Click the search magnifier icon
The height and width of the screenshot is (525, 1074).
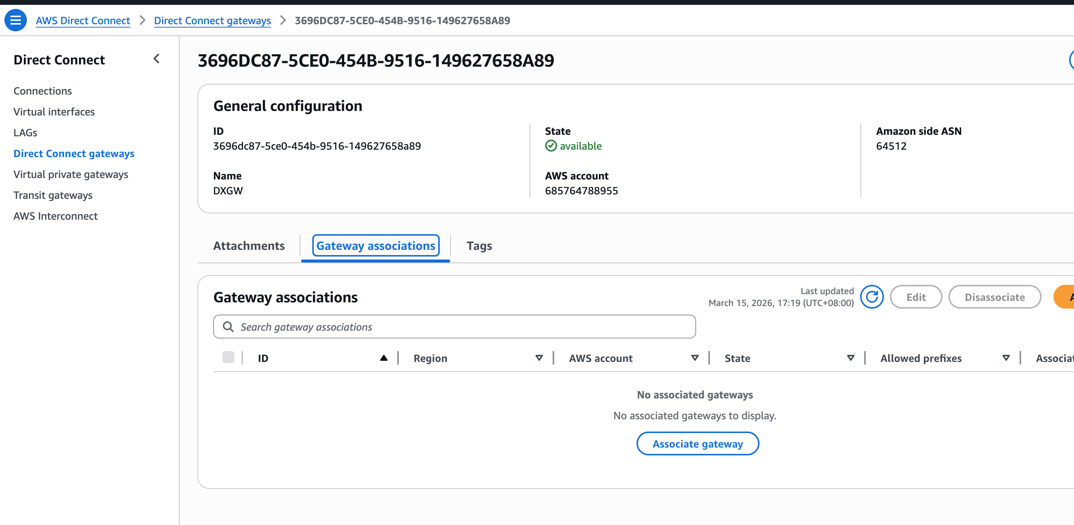pos(228,327)
